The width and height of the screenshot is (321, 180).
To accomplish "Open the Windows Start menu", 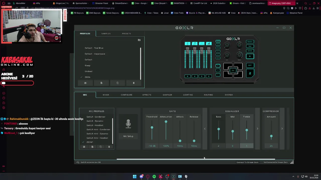I will pos(135,176).
